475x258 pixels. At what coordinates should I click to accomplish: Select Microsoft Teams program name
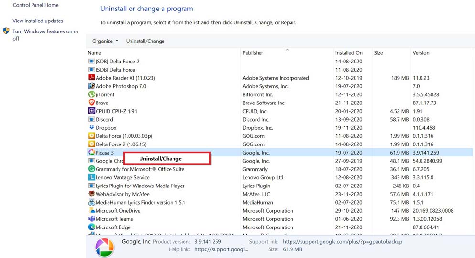tap(114, 219)
